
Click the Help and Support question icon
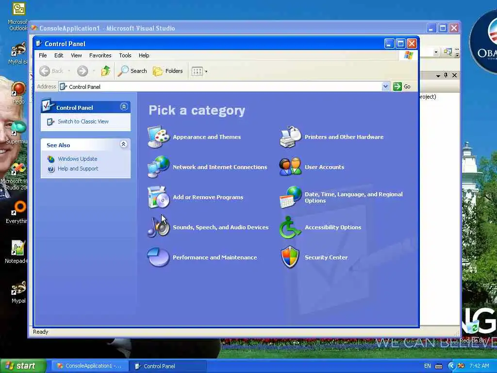pyautogui.click(x=51, y=169)
